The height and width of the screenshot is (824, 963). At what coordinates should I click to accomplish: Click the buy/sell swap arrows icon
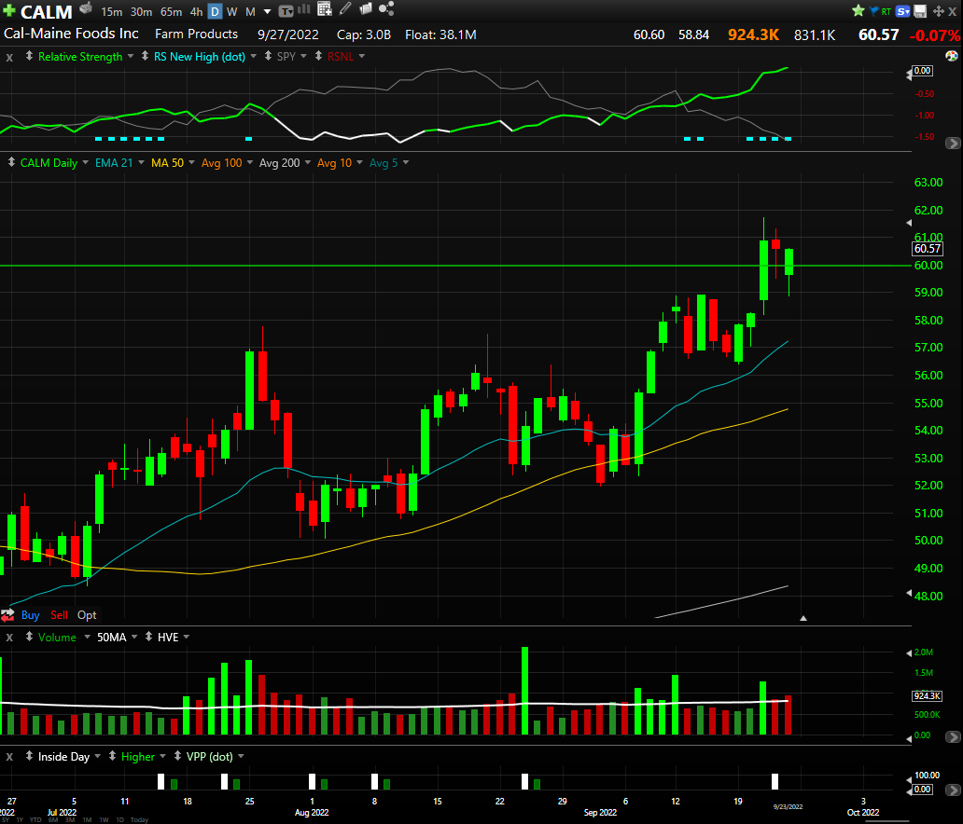click(x=7, y=615)
